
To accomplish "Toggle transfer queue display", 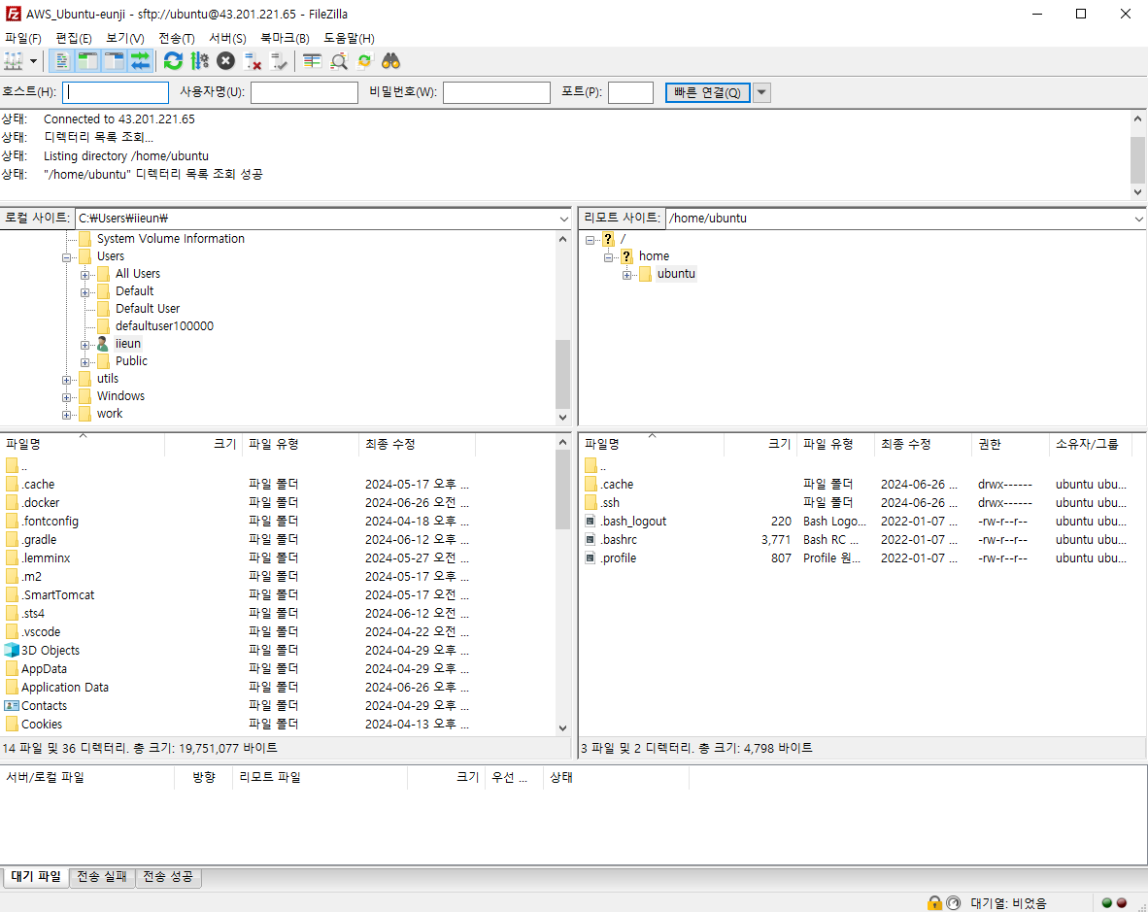I will click(140, 61).
